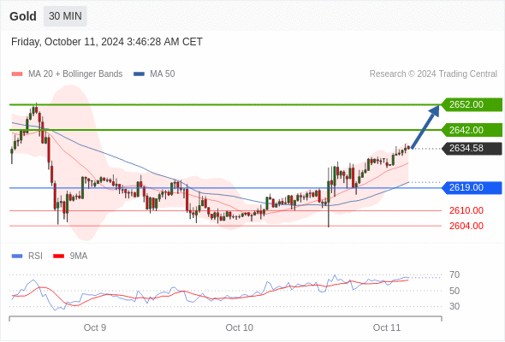Click the RSI 30 axis value
Screen dimensions: 505x342
tap(454, 306)
